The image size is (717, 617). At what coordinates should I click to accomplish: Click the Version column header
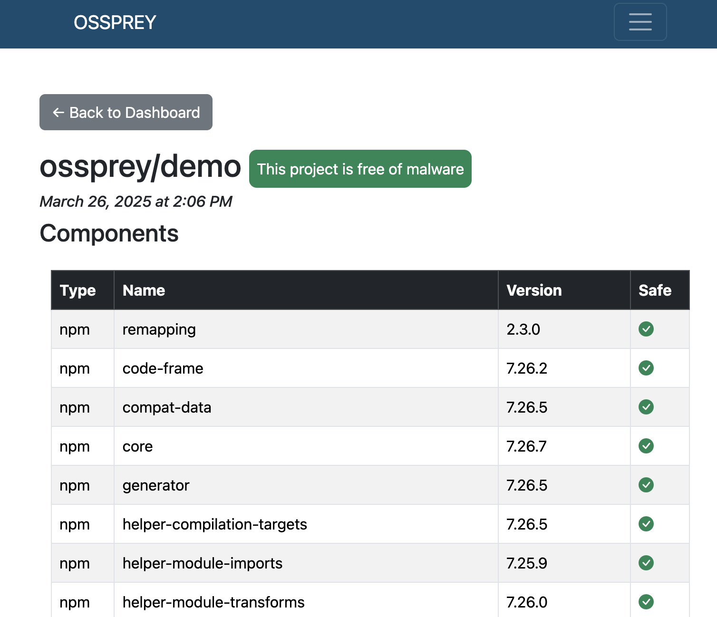coord(564,290)
